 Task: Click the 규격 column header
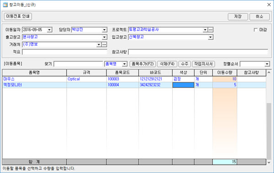tap(86, 73)
